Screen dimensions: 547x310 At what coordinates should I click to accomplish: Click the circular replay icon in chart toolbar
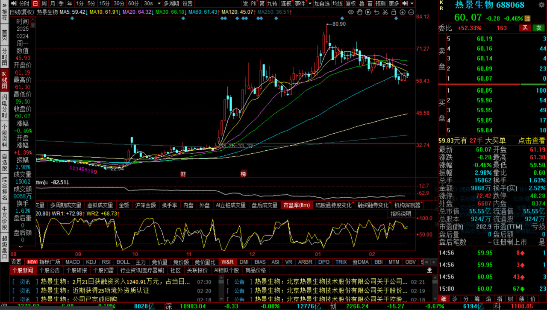tap(368, 12)
